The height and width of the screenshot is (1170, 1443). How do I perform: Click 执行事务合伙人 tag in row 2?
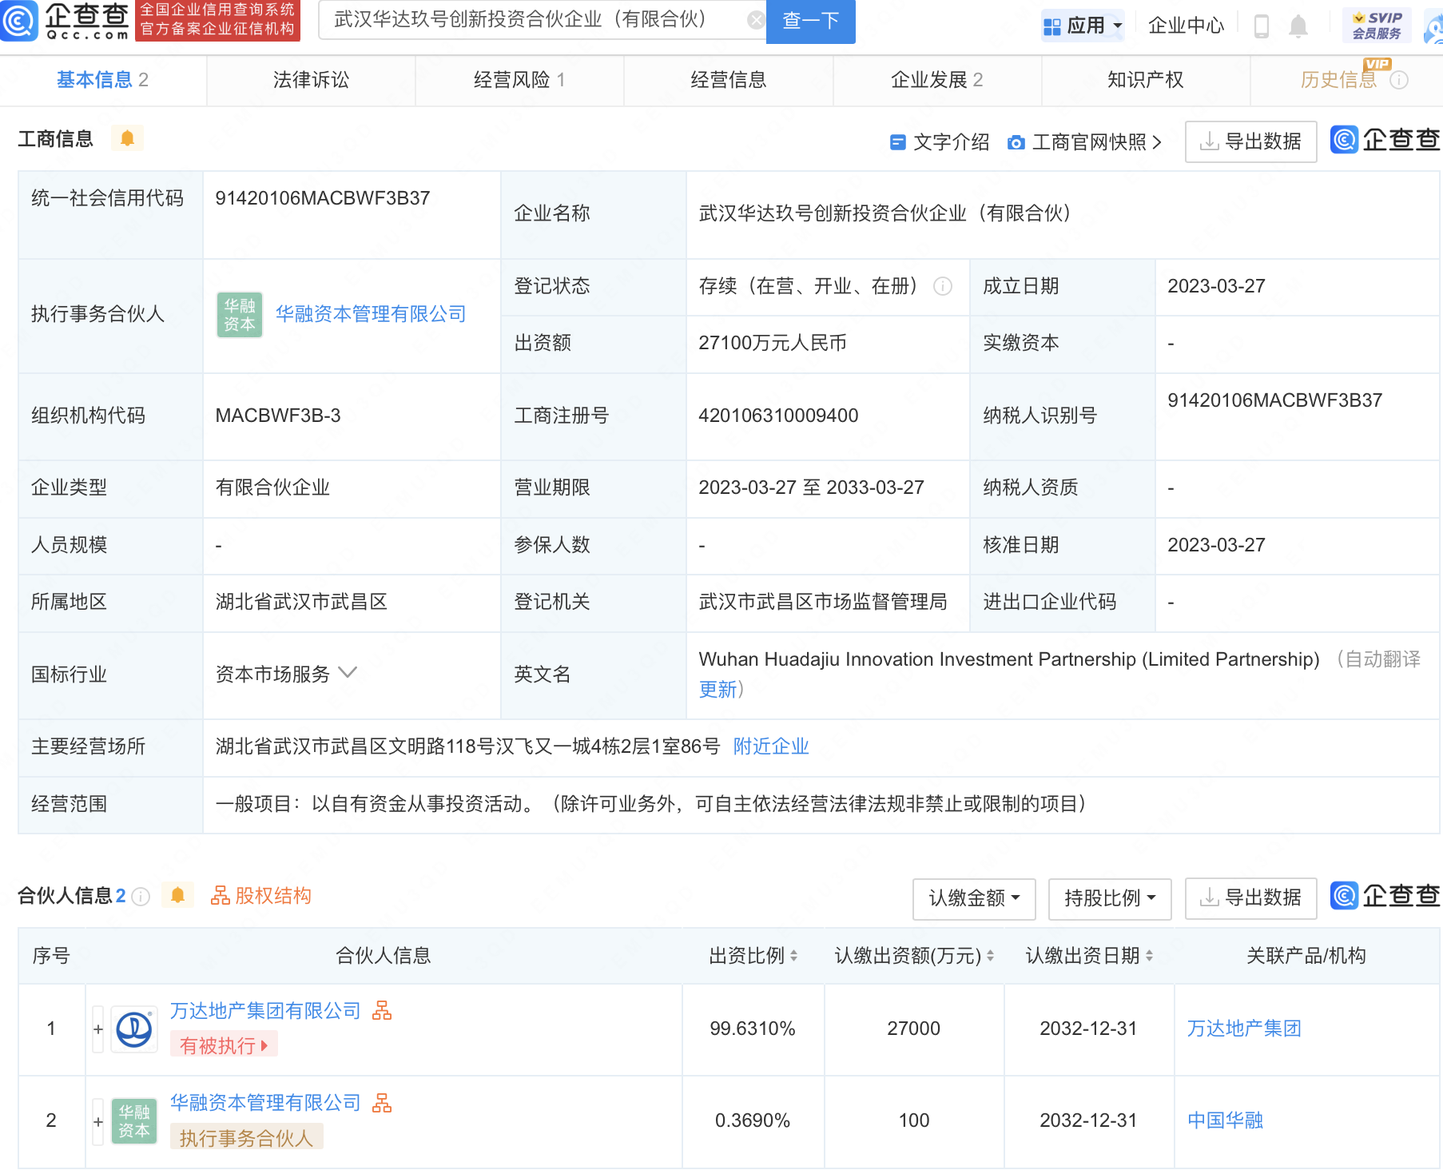coord(246,1137)
